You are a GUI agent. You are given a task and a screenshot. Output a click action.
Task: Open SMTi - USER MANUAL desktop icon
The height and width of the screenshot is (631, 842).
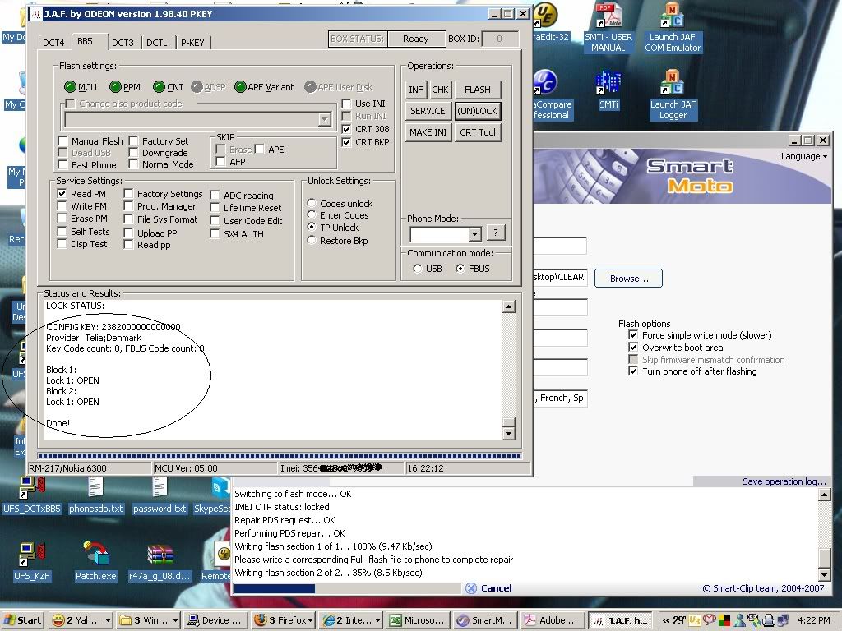coord(608,27)
